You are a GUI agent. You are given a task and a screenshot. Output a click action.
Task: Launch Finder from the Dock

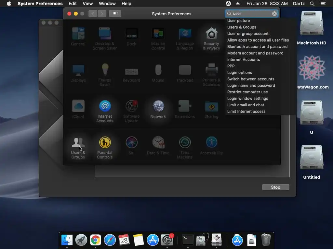67,240
